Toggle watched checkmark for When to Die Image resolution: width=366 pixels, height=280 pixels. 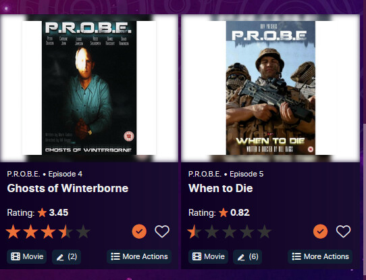tap(320, 231)
